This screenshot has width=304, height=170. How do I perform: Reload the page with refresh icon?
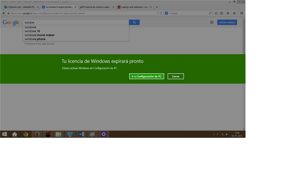pos(161,13)
